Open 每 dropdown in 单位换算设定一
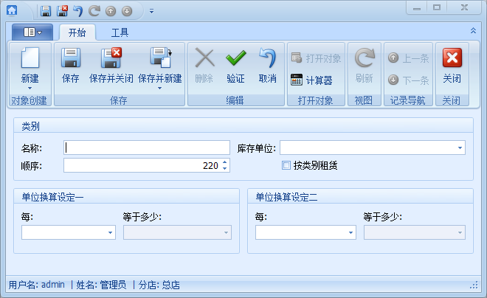This screenshot has height=298, width=487. 110,232
